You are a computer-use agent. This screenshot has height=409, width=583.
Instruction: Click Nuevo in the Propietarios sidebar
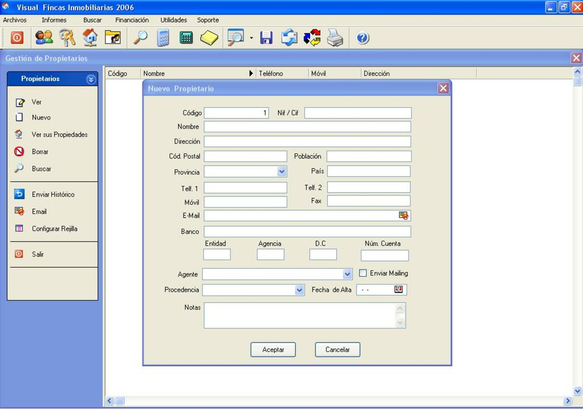pos(41,118)
